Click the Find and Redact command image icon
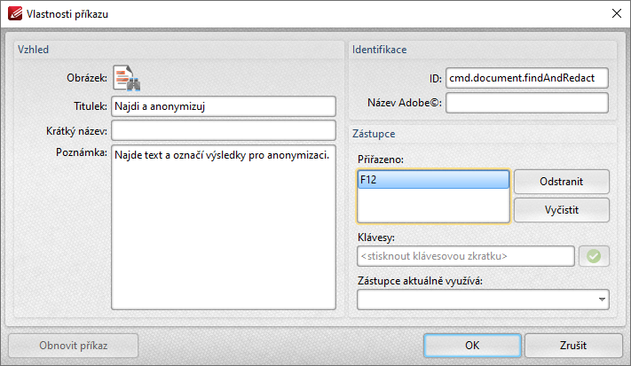 coord(126,77)
